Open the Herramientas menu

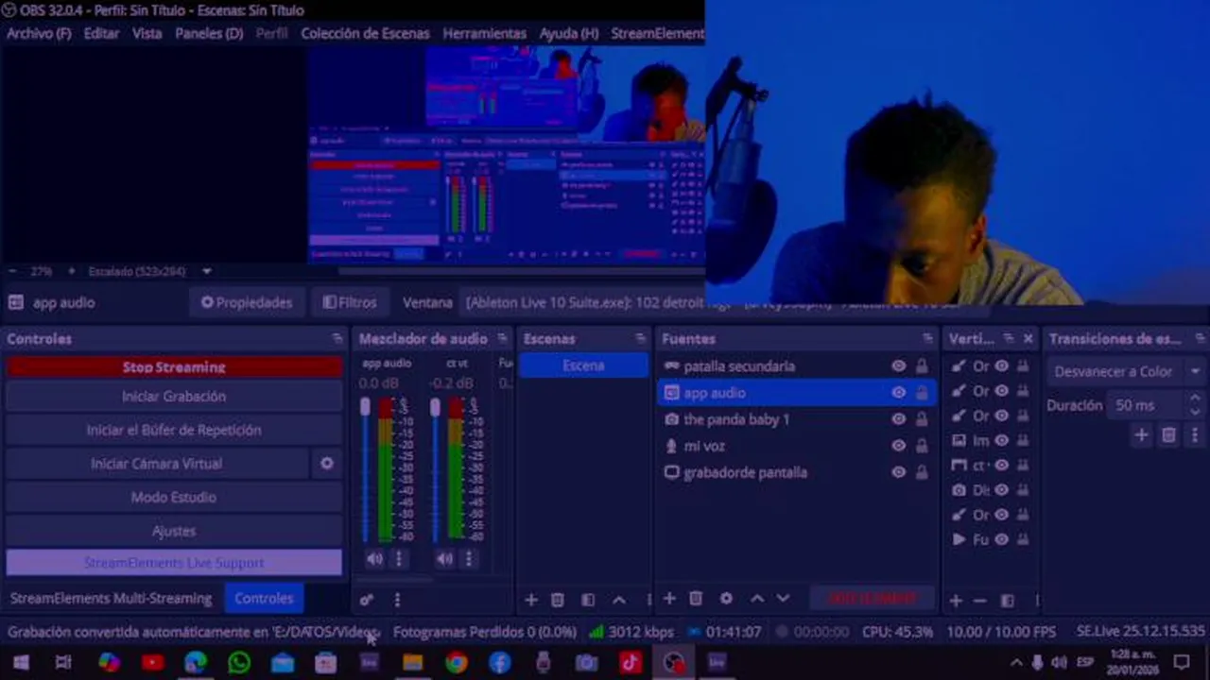coord(484,33)
